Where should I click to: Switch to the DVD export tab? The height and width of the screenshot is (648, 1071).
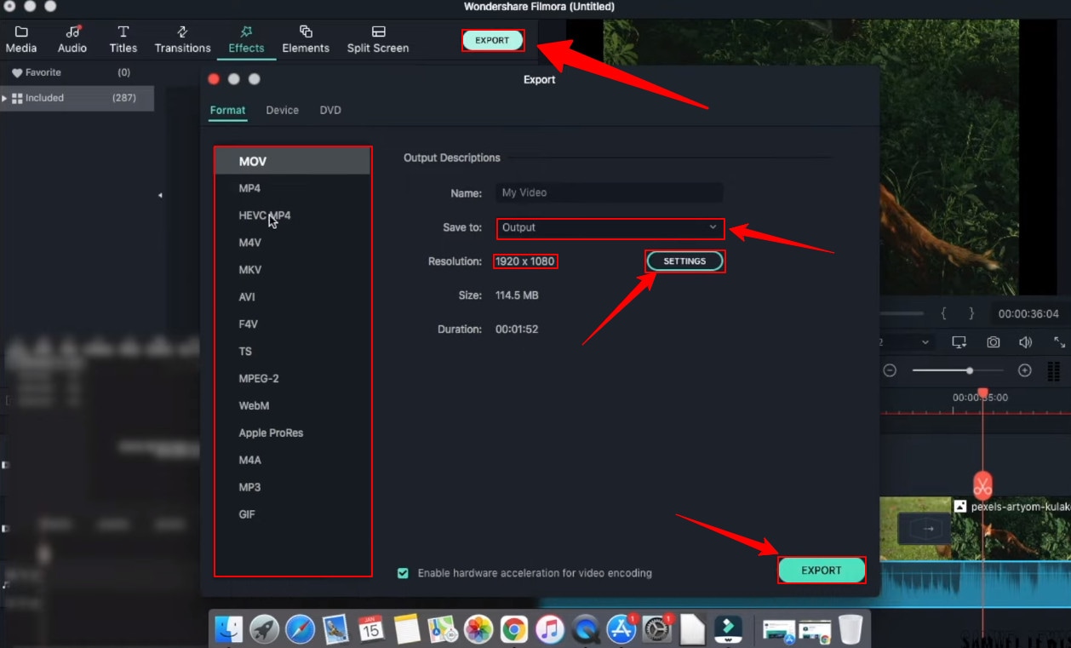point(330,110)
